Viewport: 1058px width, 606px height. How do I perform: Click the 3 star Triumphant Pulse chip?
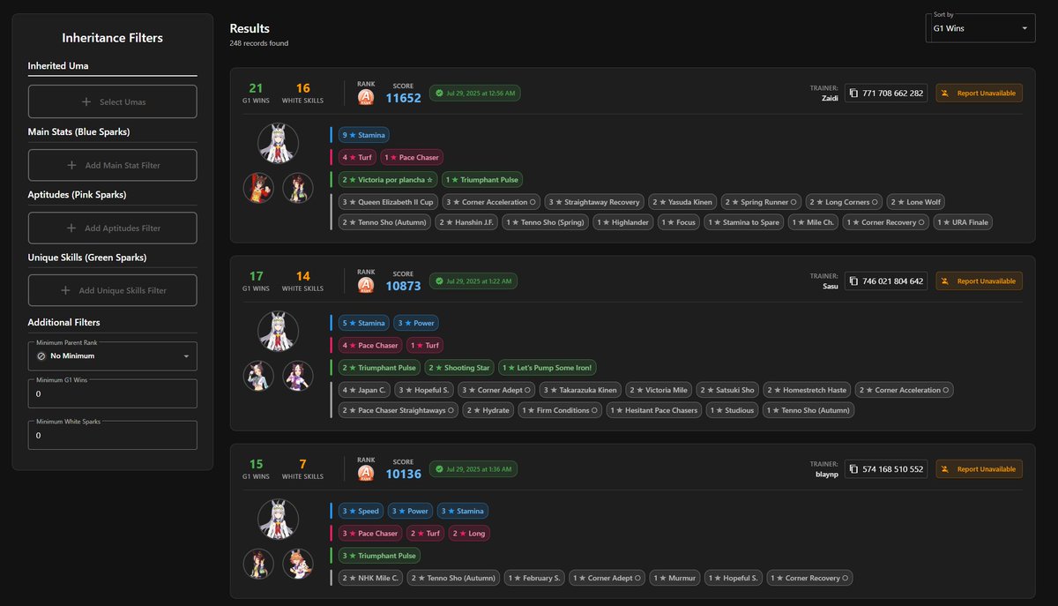click(379, 556)
